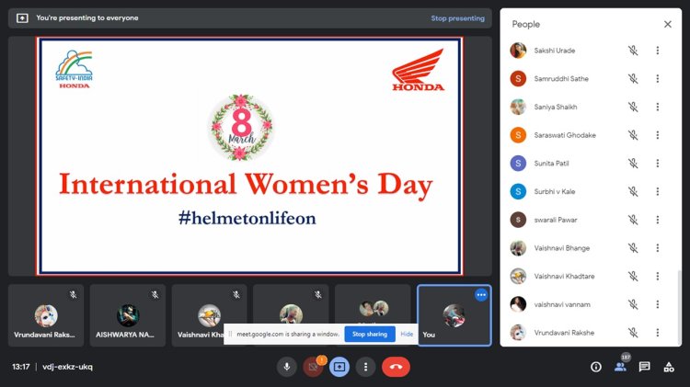
Task: Mute vaishnavi vannam's microphone
Action: point(633,304)
